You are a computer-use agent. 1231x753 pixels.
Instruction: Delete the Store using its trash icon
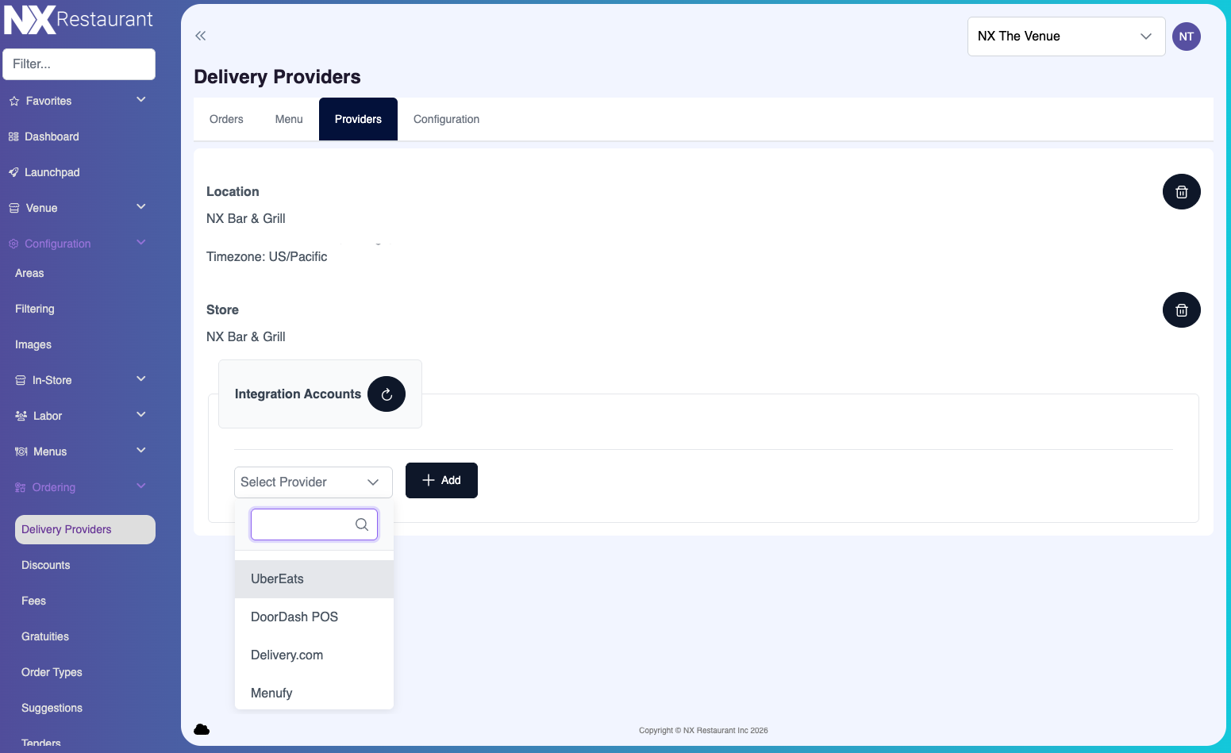click(x=1181, y=309)
